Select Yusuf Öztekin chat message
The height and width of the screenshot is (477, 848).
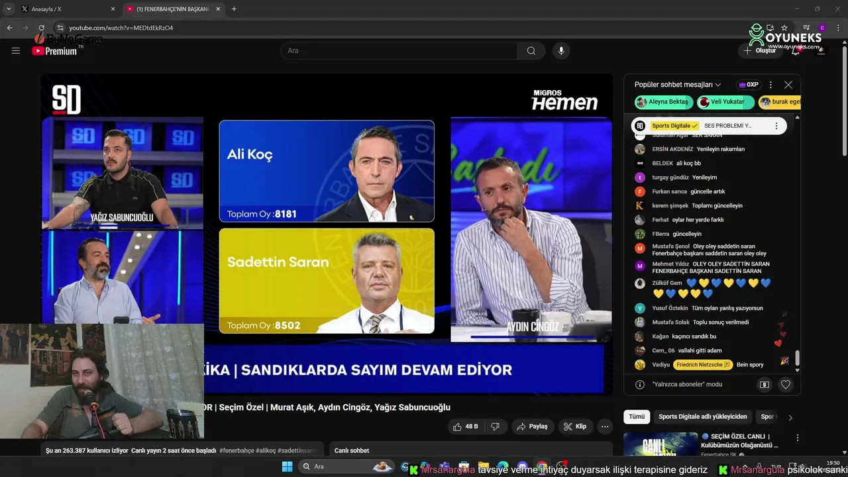point(712,308)
